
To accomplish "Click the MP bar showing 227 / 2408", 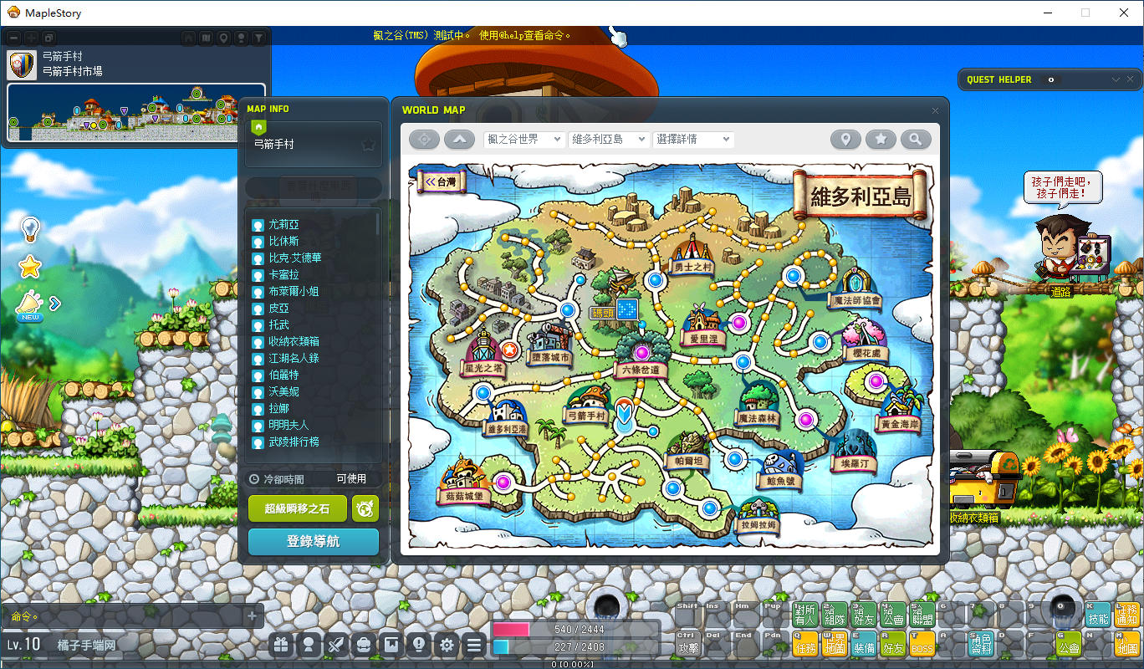I will pyautogui.click(x=575, y=646).
